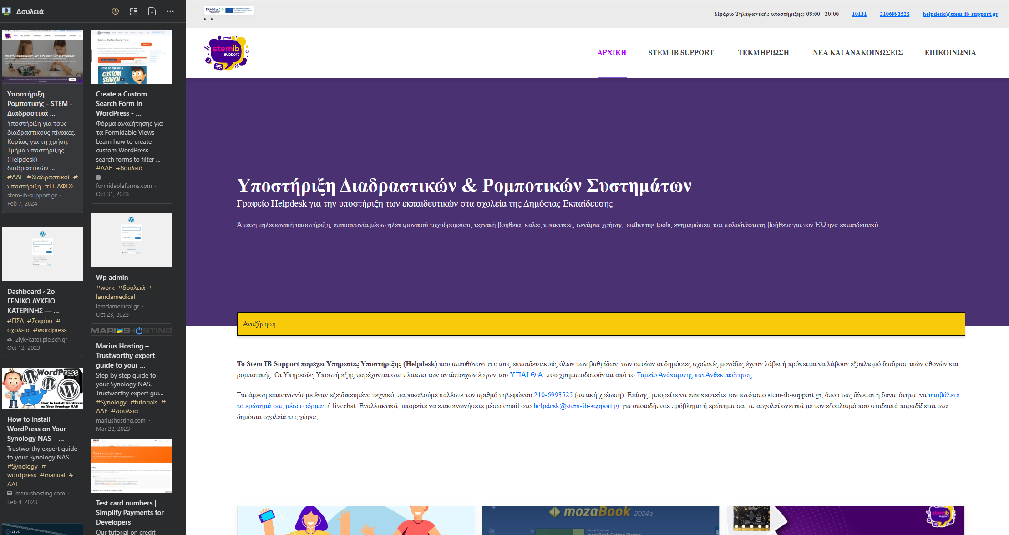Click the Ελλάδα 2.0 funding banner
Image resolution: width=1009 pixels, height=535 pixels.
pos(229,10)
